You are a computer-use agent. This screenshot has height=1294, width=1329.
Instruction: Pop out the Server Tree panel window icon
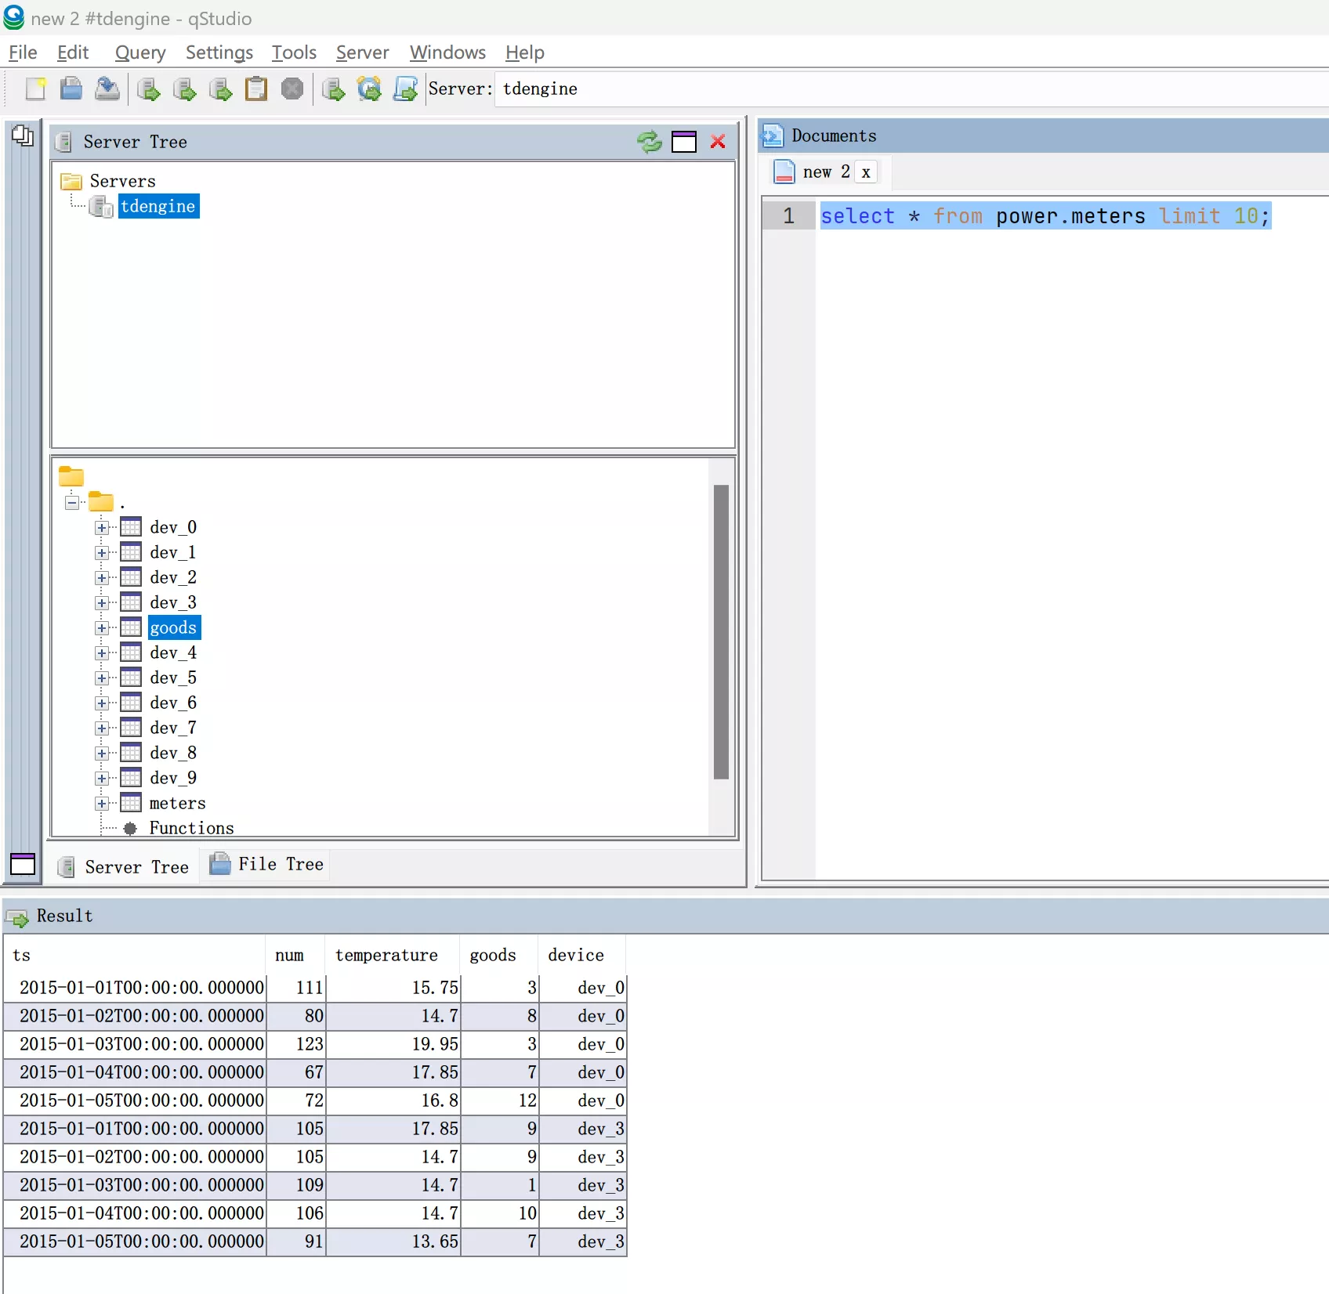[x=683, y=142]
